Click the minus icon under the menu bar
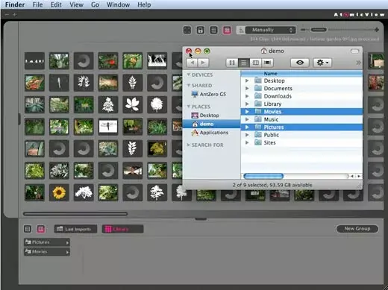 [x=7, y=15]
